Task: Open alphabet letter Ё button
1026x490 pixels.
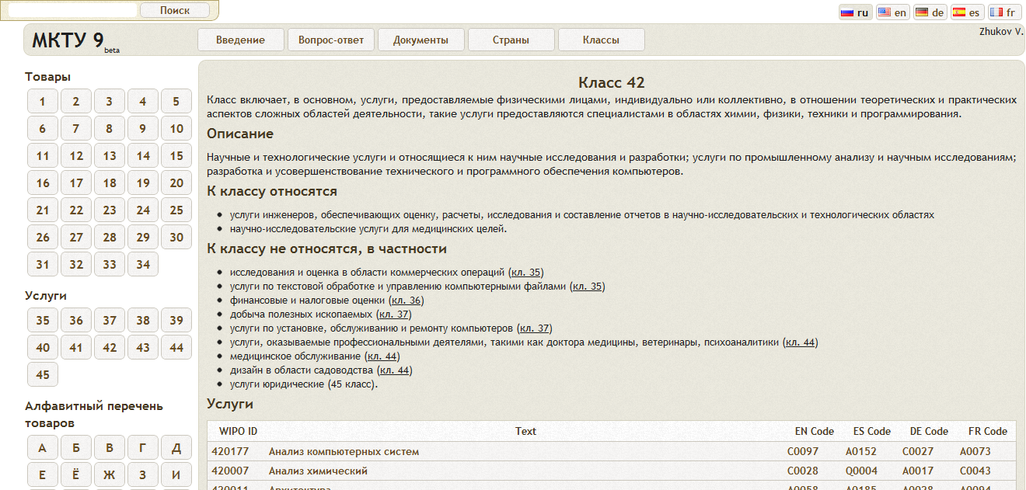Action: coord(76,474)
